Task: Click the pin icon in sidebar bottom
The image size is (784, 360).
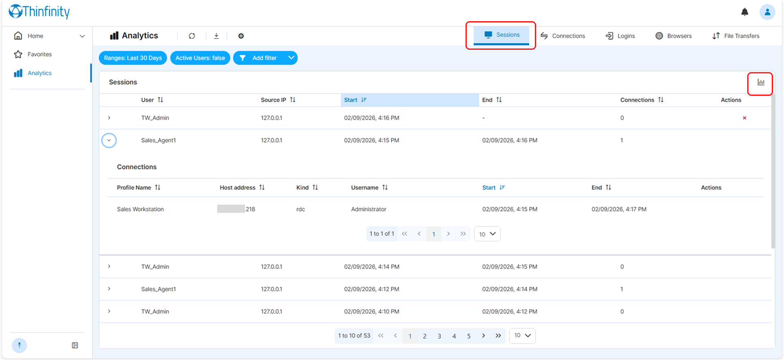Action: (x=19, y=345)
